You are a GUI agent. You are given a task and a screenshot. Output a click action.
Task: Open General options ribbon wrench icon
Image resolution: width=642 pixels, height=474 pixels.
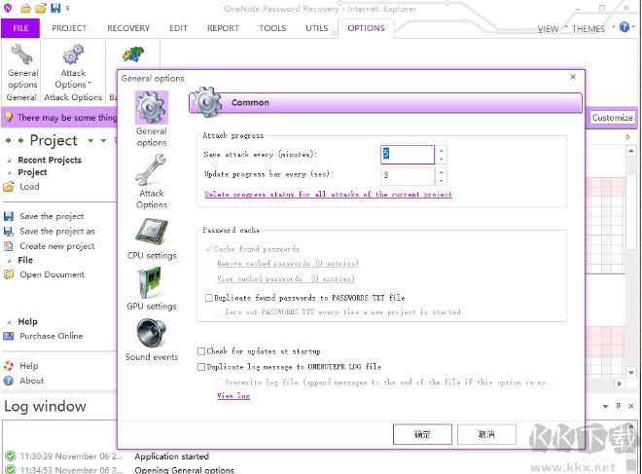[21, 55]
